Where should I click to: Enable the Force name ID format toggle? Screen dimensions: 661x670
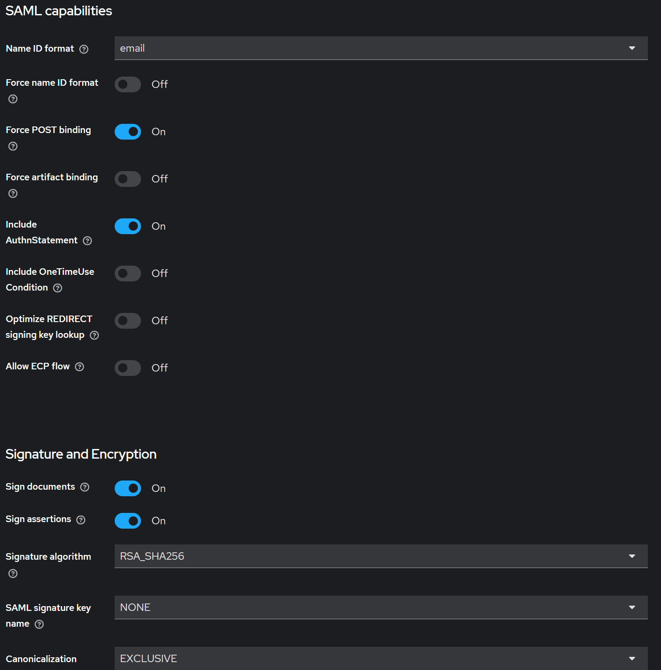[127, 84]
